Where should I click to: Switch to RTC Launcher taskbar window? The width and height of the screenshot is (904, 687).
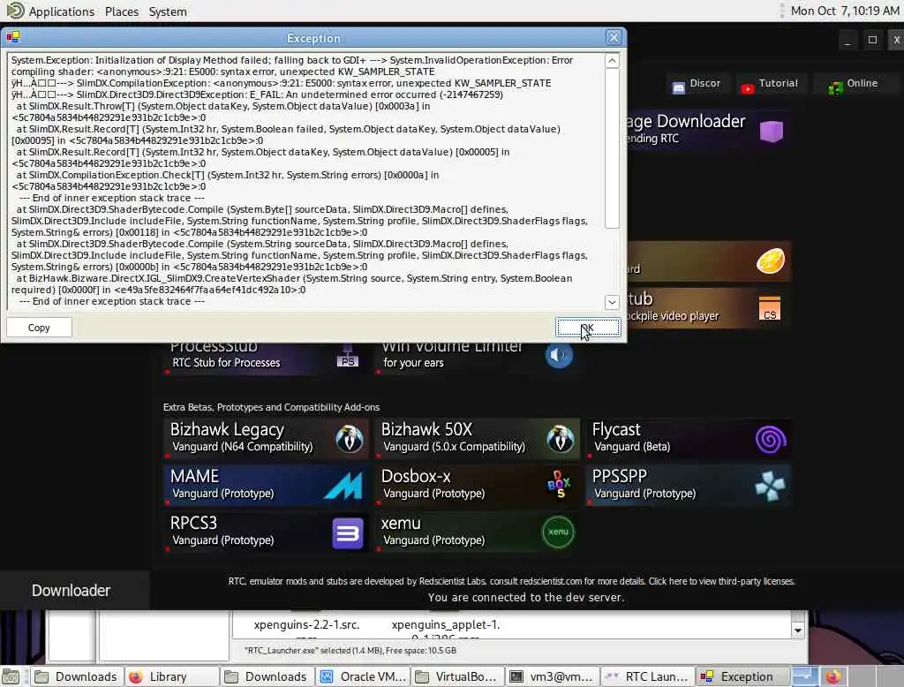click(648, 676)
